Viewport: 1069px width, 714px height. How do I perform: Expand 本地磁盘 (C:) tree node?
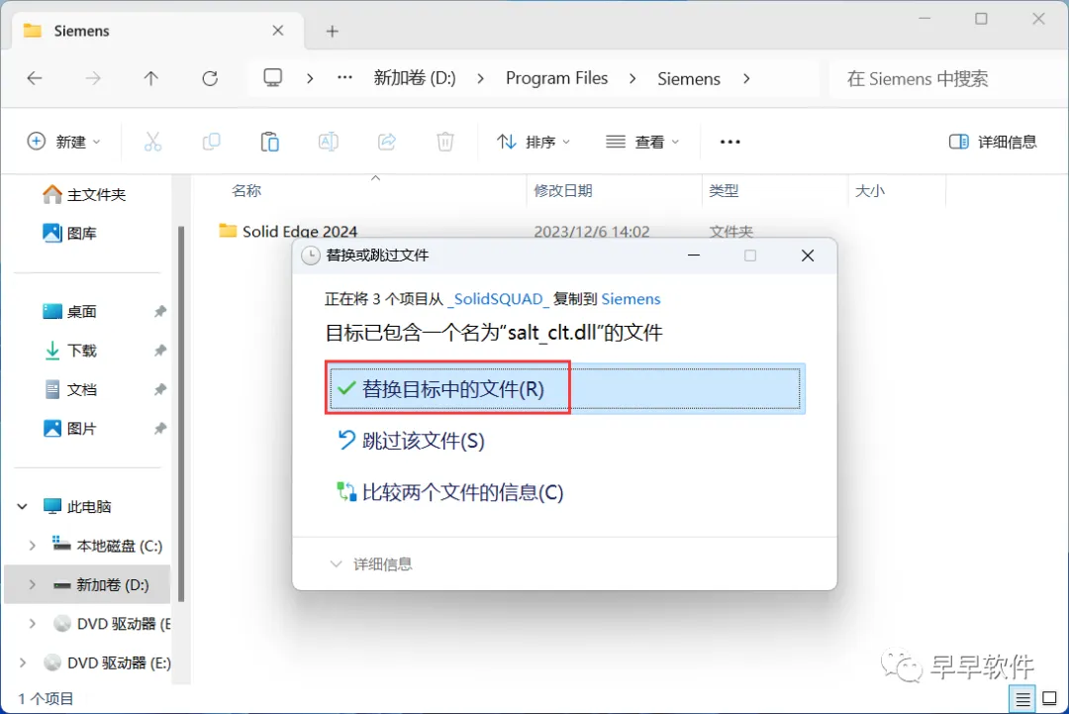pos(32,546)
